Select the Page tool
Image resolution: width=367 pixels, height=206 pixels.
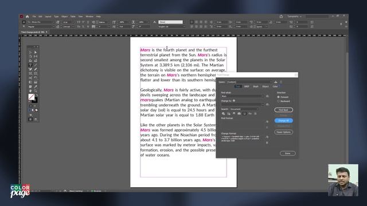pyautogui.click(x=30, y=56)
